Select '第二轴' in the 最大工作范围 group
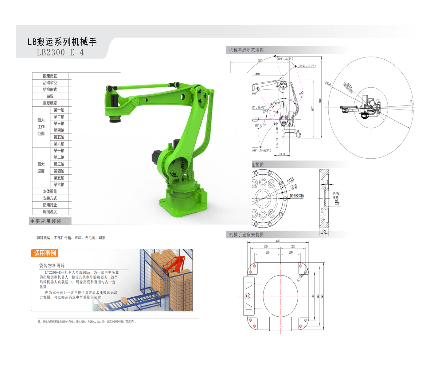Screen dimensions: 430x369 tap(59, 117)
